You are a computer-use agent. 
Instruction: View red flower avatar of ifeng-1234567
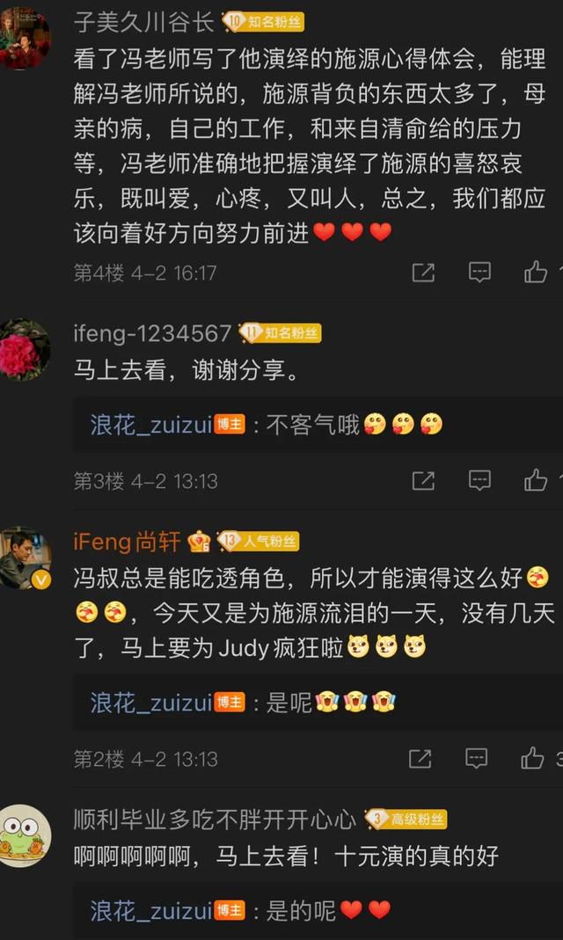(24, 349)
